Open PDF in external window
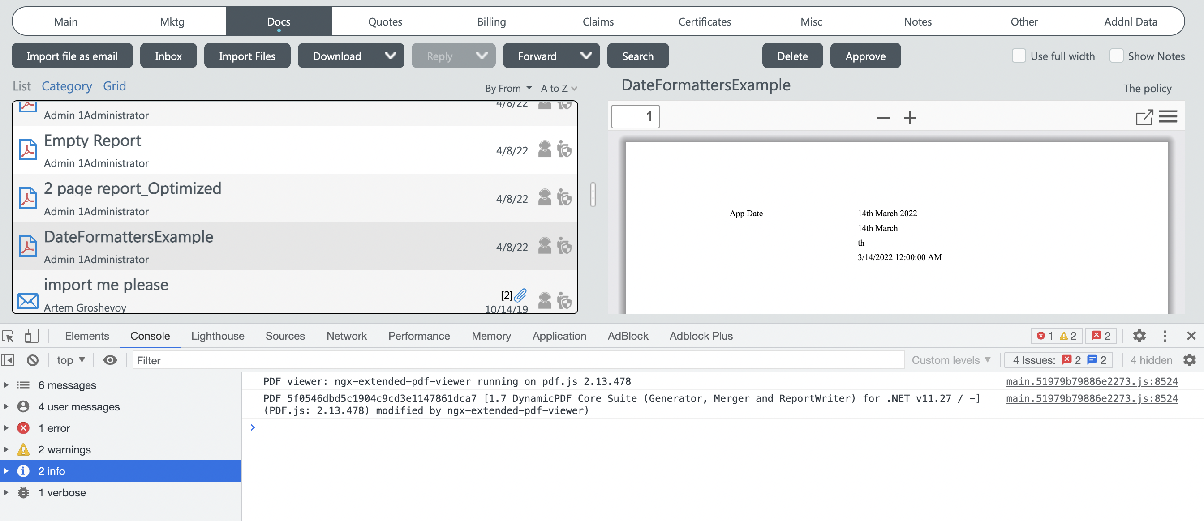This screenshot has width=1204, height=521. 1144,118
